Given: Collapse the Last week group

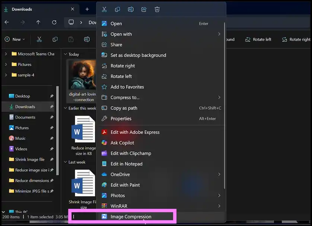Looking at the screenshot, I should [65, 162].
